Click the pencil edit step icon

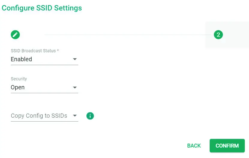(x=15, y=35)
